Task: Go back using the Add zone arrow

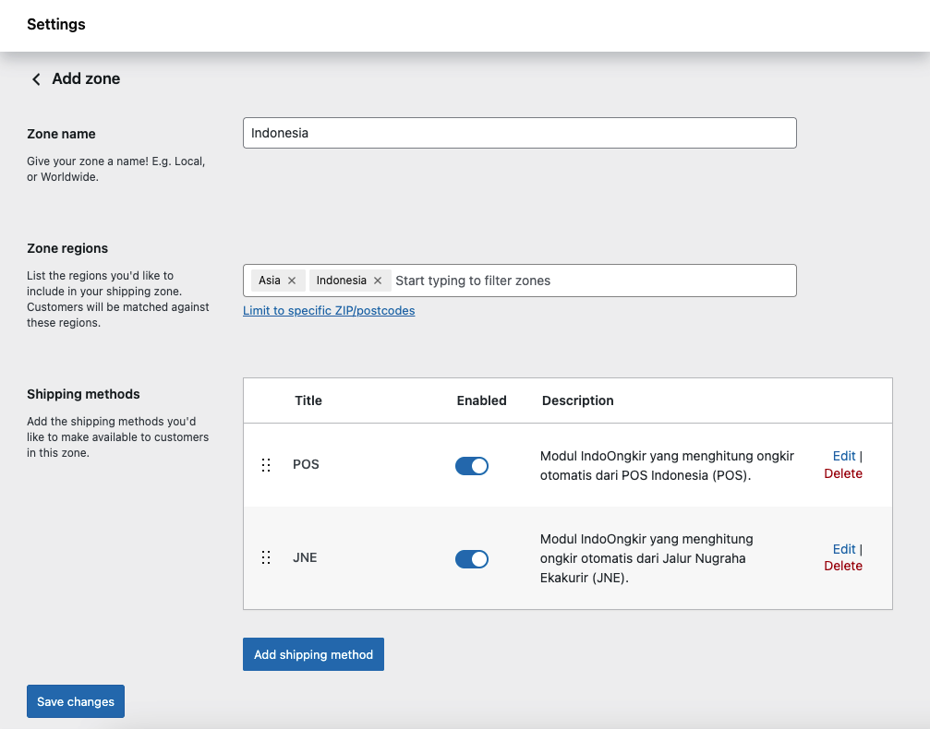Action: coord(36,79)
